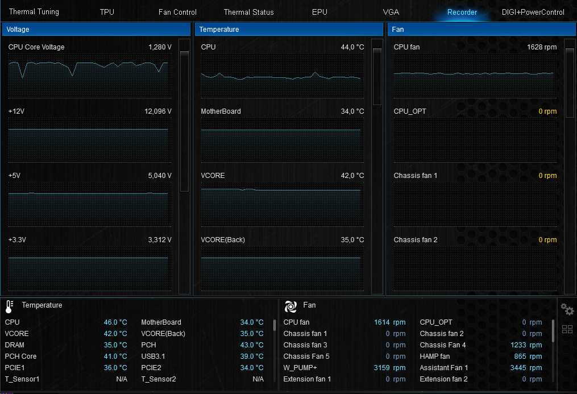The width and height of the screenshot is (577, 394).
Task: Click the Fan panel scrollbar thumb
Action: pos(570,83)
